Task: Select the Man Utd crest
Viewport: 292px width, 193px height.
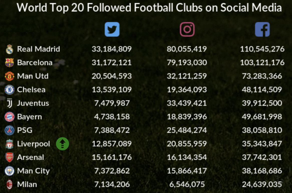Action: tap(9, 76)
